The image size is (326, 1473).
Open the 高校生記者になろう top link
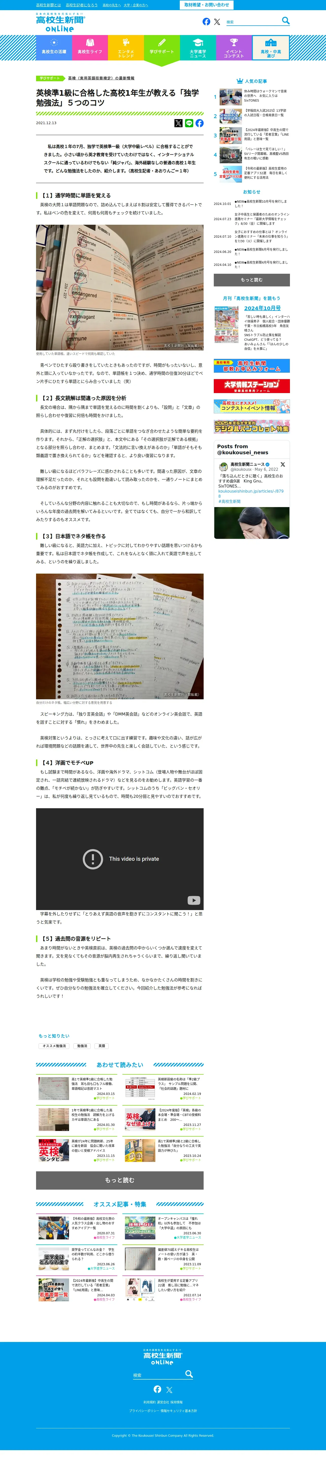pyautogui.click(x=81, y=5)
